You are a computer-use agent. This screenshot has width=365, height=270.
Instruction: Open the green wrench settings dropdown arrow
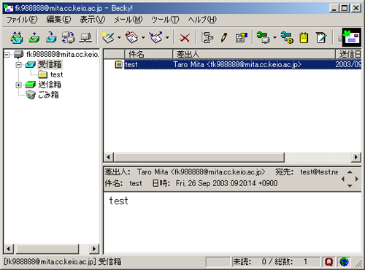click(274, 37)
